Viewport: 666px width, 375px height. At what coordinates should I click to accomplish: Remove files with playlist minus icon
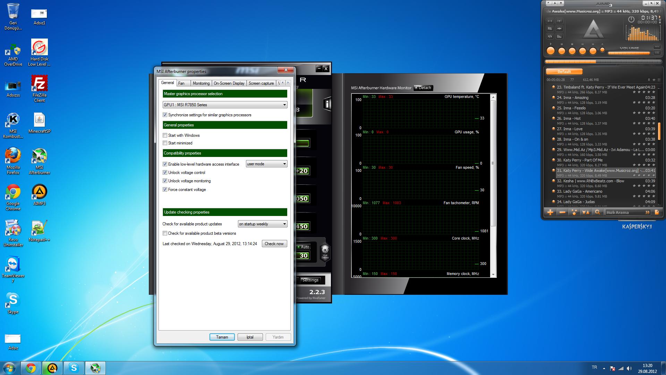(x=563, y=212)
